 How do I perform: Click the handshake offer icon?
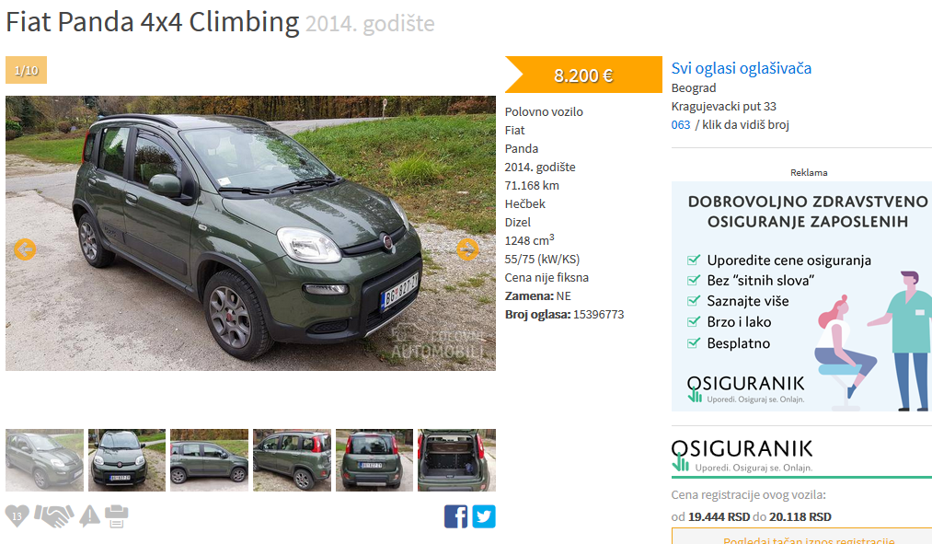(x=54, y=516)
